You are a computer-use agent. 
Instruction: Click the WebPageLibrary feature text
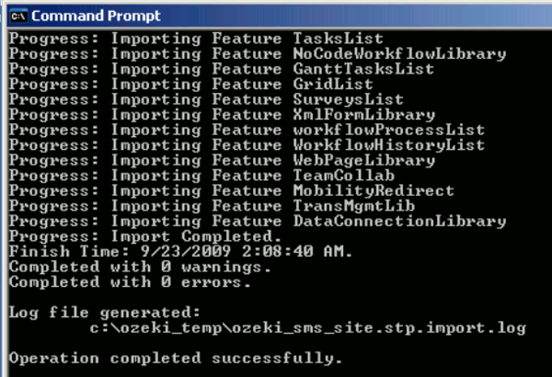coord(364,161)
